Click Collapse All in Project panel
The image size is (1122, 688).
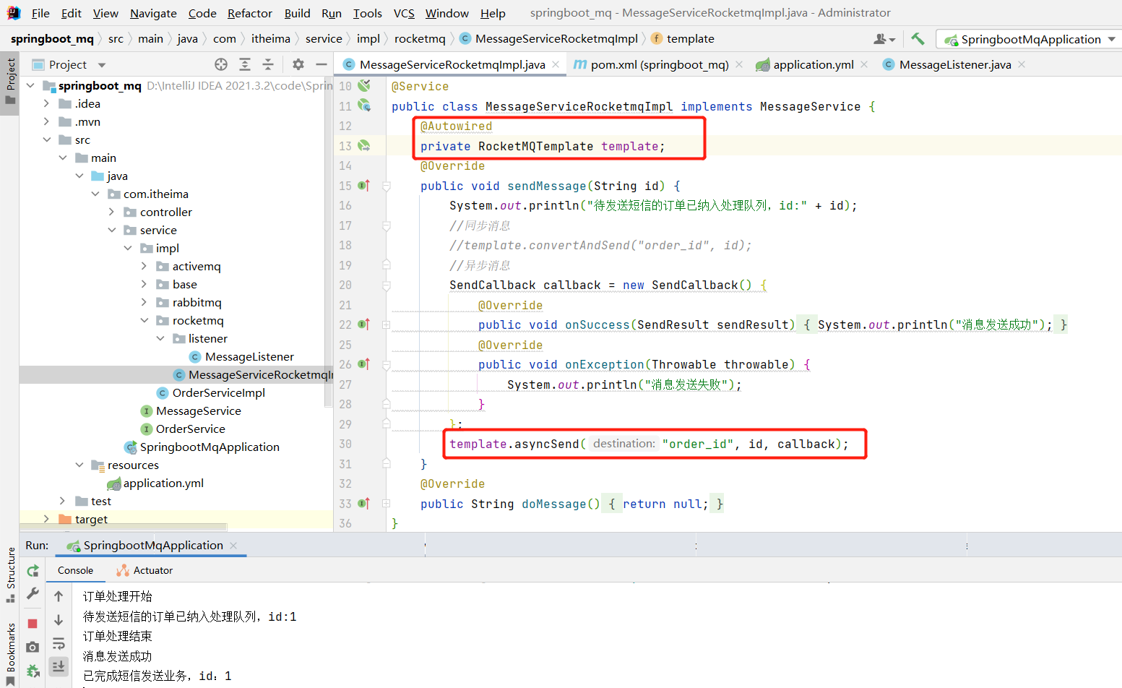[268, 64]
